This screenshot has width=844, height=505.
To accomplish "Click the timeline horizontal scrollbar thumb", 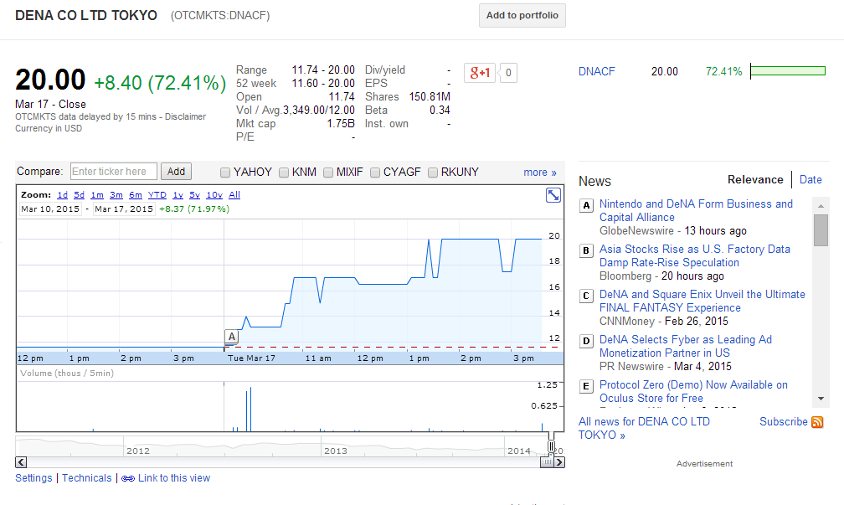I will (x=547, y=462).
